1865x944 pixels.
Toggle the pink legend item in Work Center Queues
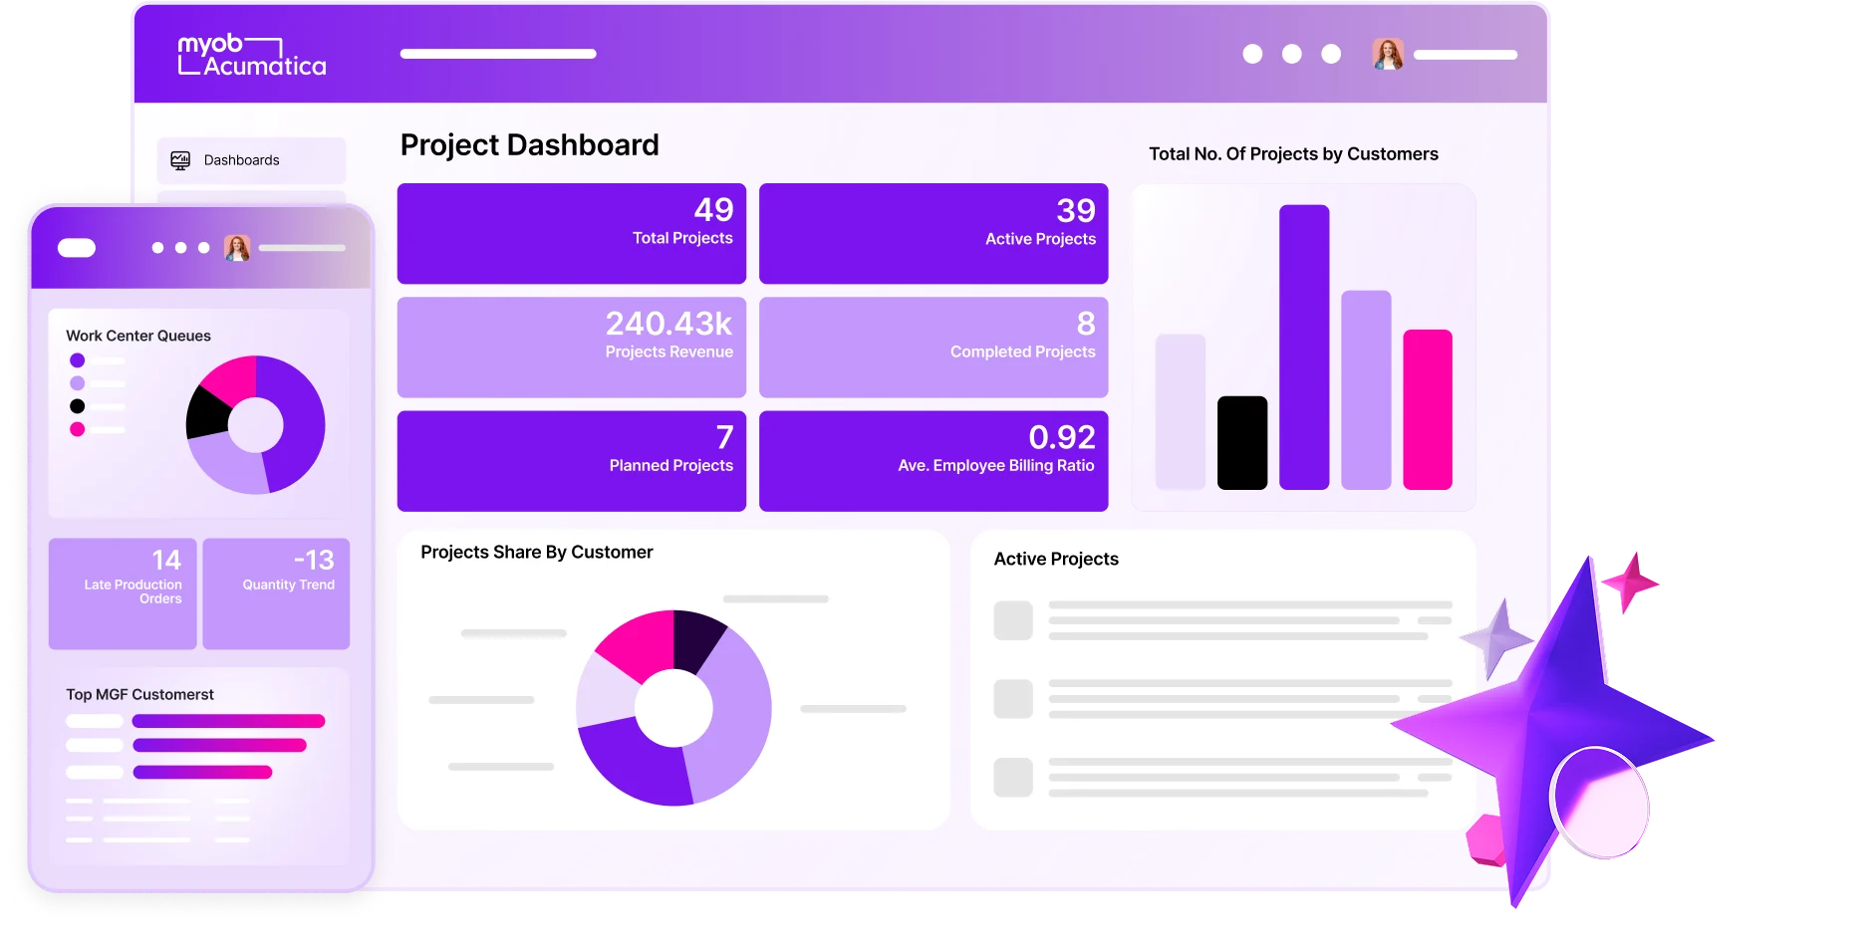(x=78, y=429)
